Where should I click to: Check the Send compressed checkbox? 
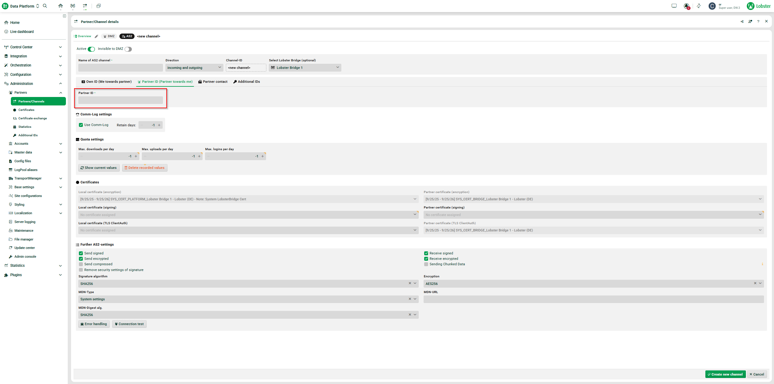click(81, 264)
